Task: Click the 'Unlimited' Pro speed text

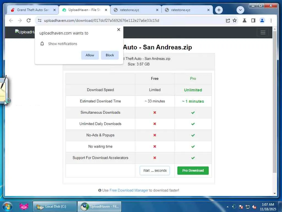Action: click(x=193, y=90)
